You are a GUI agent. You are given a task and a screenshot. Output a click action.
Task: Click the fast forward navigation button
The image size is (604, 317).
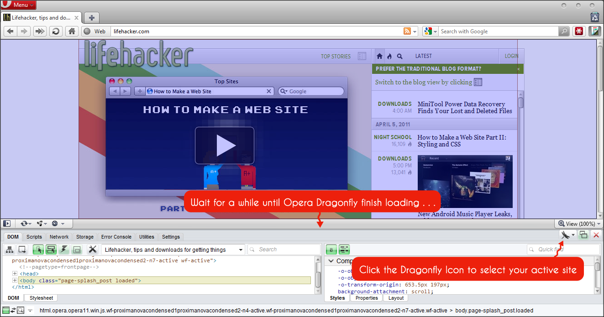pyautogui.click(x=40, y=31)
